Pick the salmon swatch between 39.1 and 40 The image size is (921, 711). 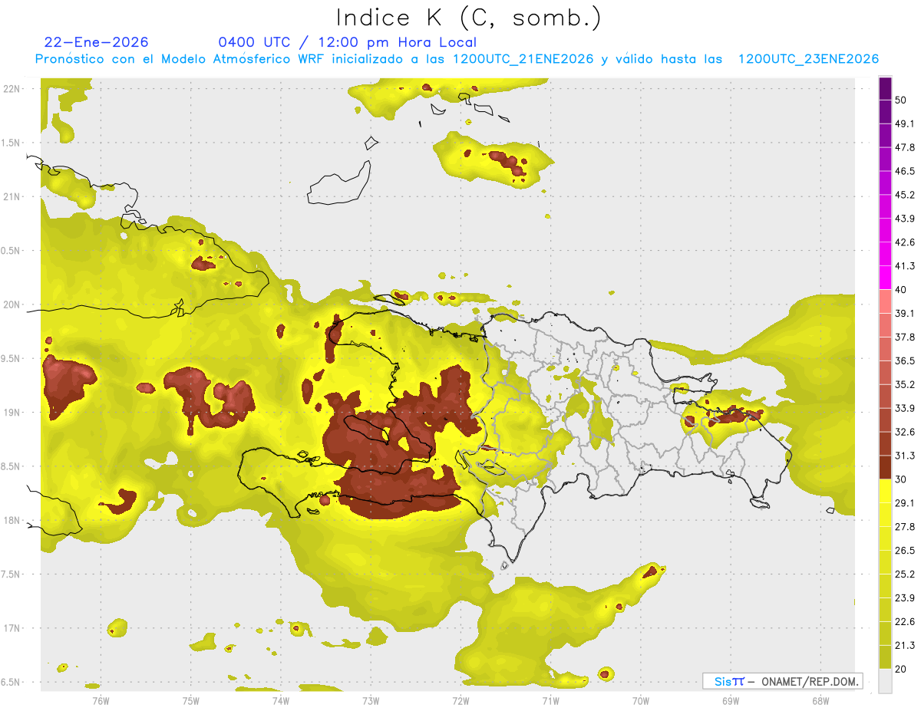click(885, 301)
